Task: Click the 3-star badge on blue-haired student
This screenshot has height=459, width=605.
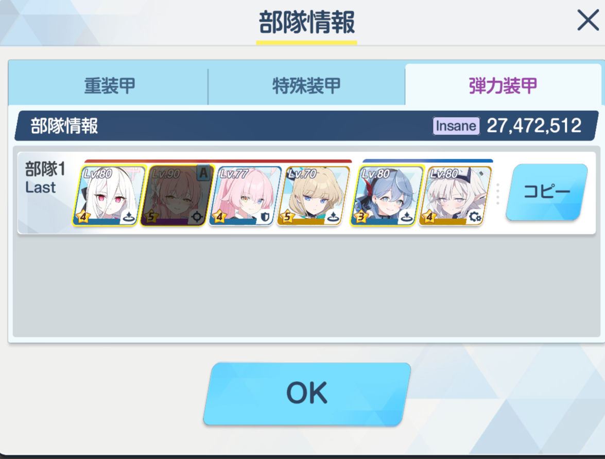Action: 361,216
